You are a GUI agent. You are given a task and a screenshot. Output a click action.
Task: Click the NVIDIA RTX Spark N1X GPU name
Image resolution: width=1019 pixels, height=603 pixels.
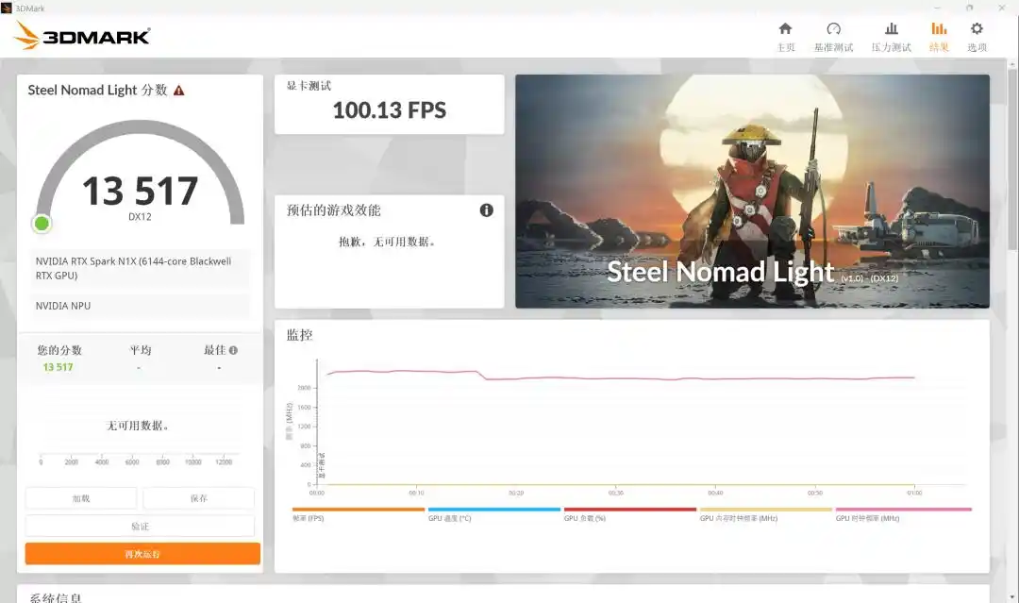[139, 268]
